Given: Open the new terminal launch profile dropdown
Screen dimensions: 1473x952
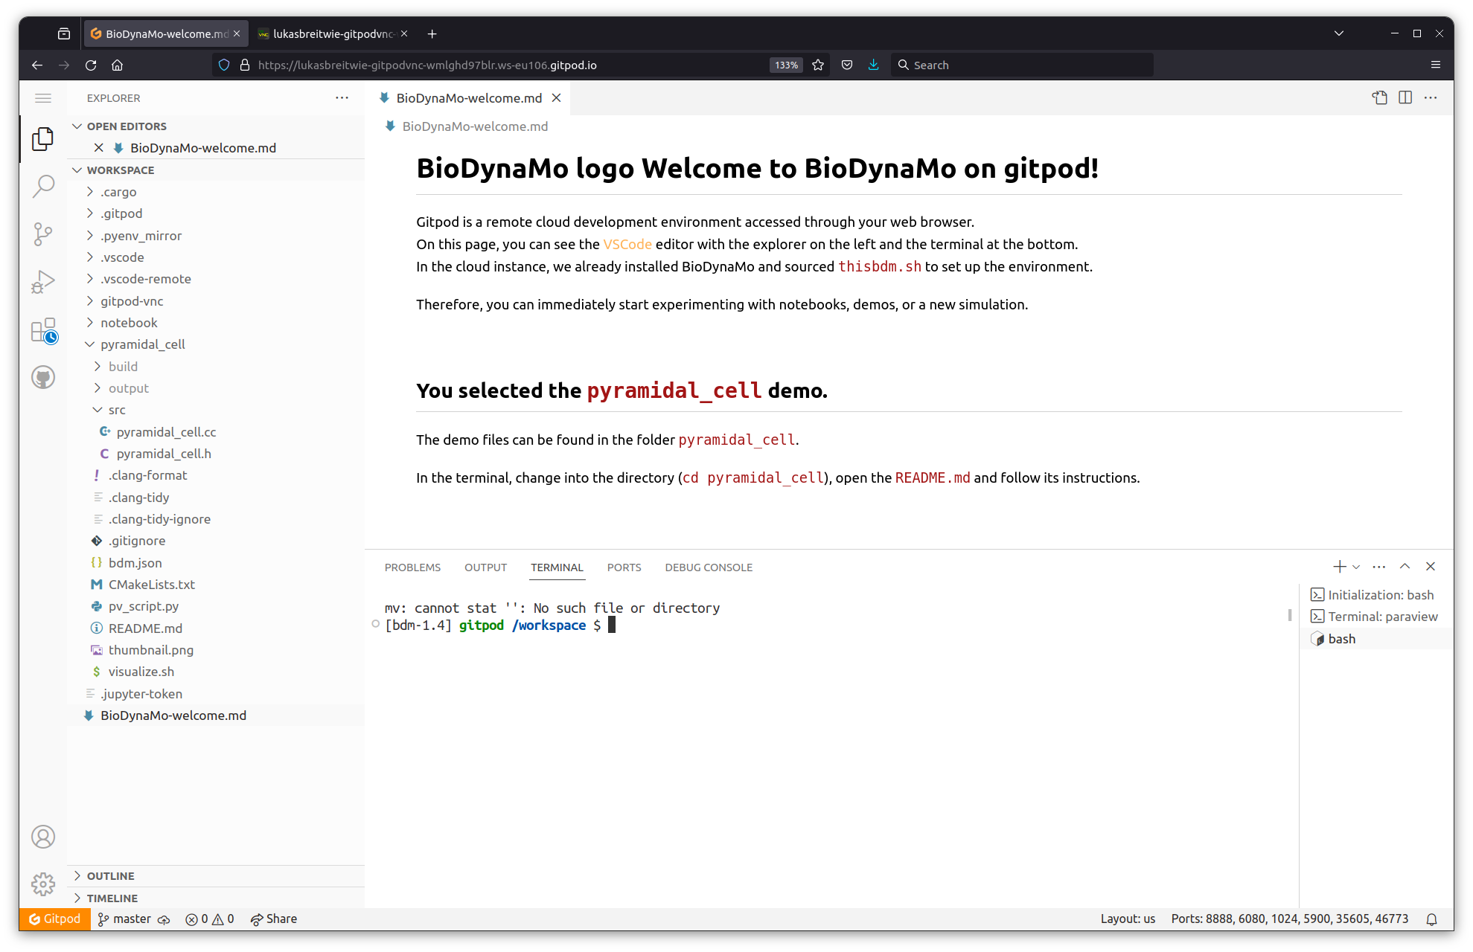Looking at the screenshot, I should (x=1356, y=567).
